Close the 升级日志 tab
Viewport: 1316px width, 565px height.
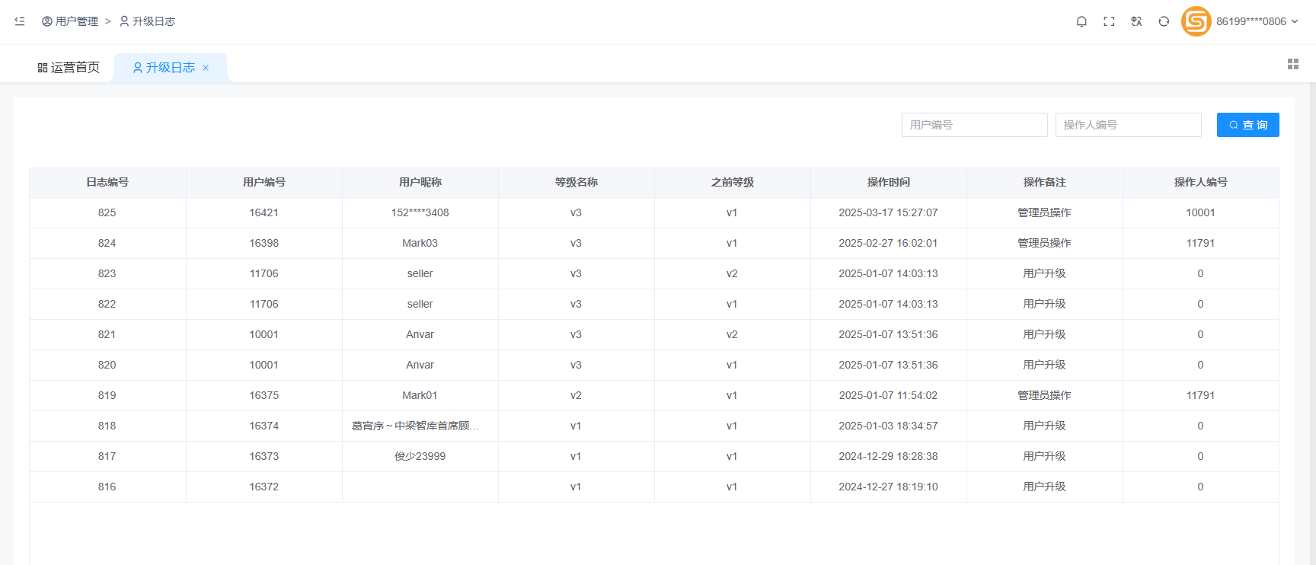[206, 68]
